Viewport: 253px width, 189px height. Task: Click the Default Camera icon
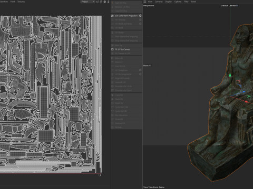pyautogui.click(x=237, y=6)
